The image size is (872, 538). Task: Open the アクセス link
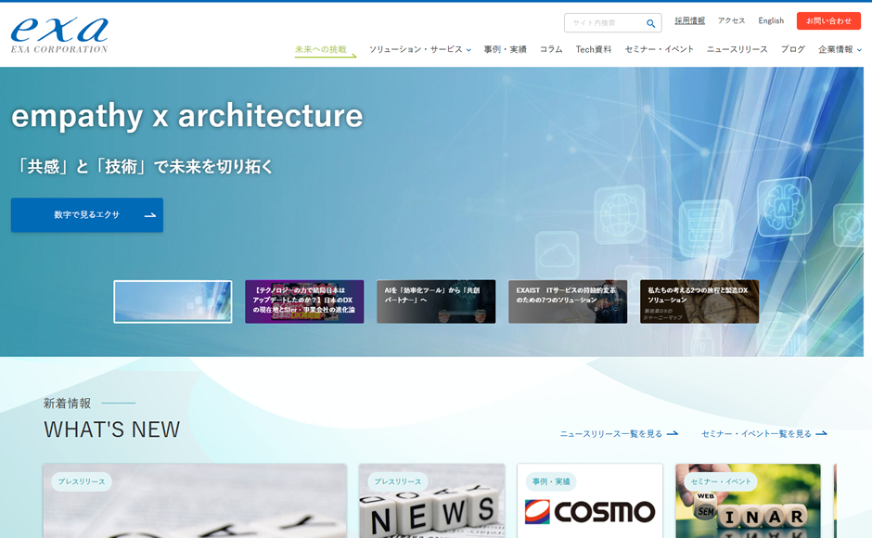[x=731, y=20]
